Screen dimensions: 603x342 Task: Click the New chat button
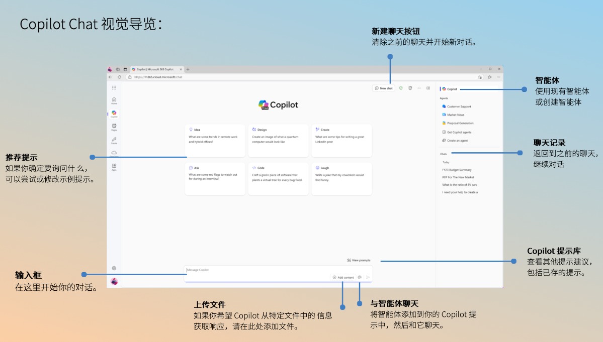(384, 88)
